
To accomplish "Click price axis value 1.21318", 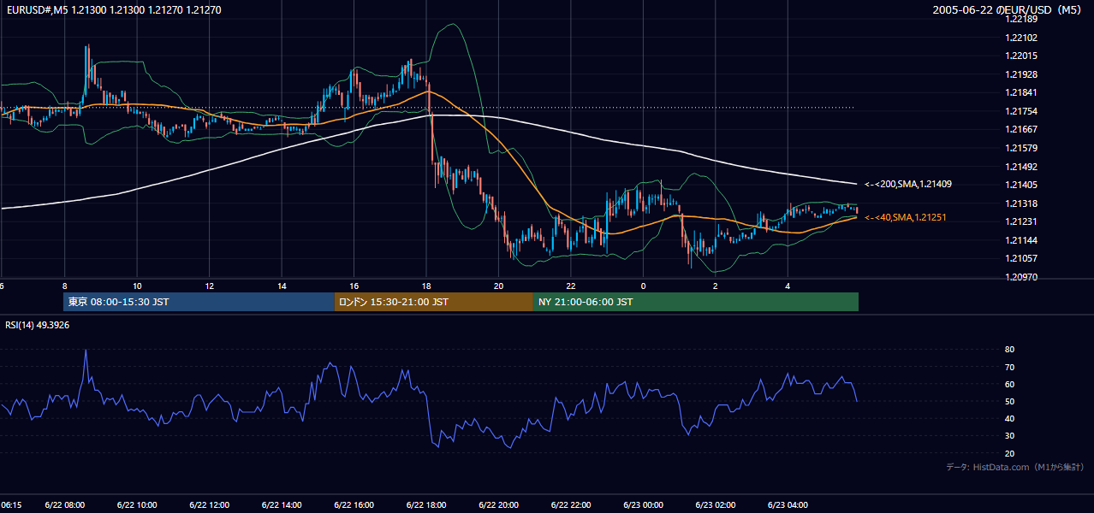I will 1022,203.
